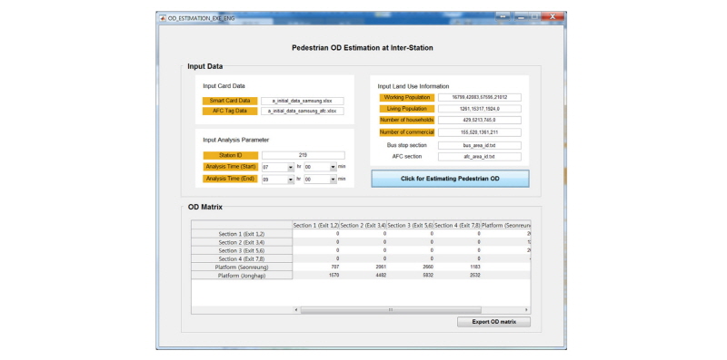Click cell 5832 in the matrix
Screen dimensions: 727x360
(410, 276)
